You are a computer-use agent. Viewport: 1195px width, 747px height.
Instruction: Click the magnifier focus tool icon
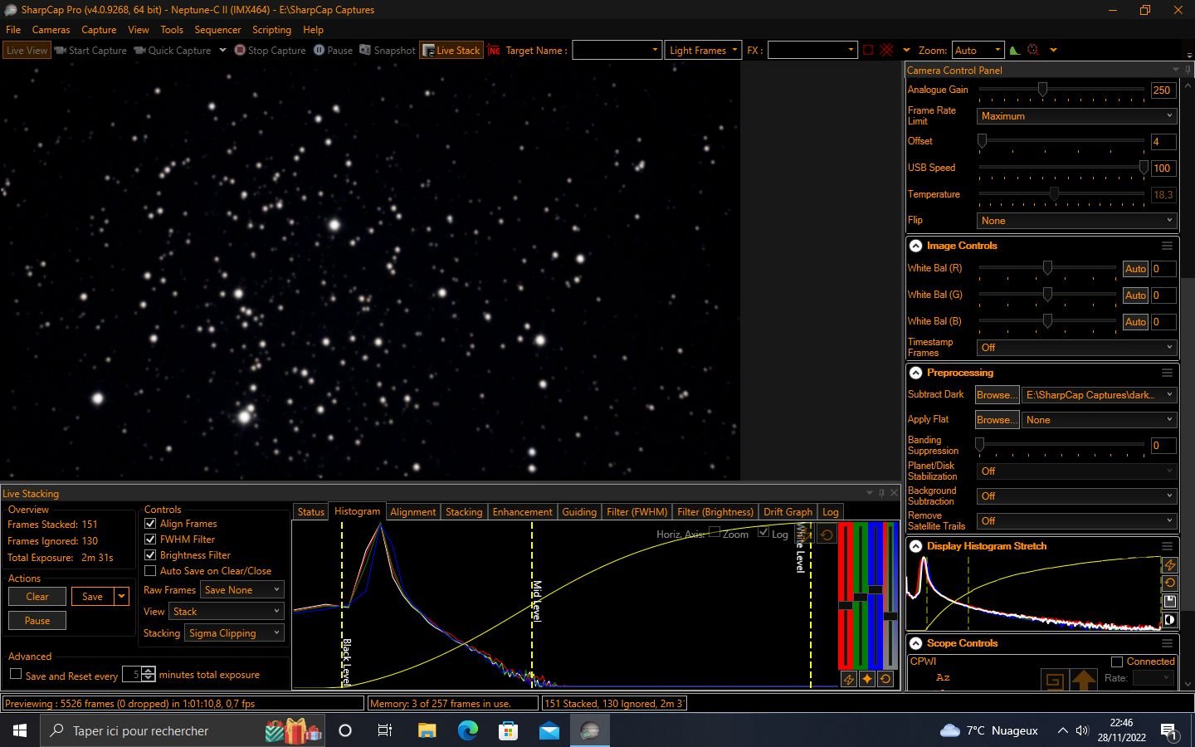pyautogui.click(x=1033, y=50)
